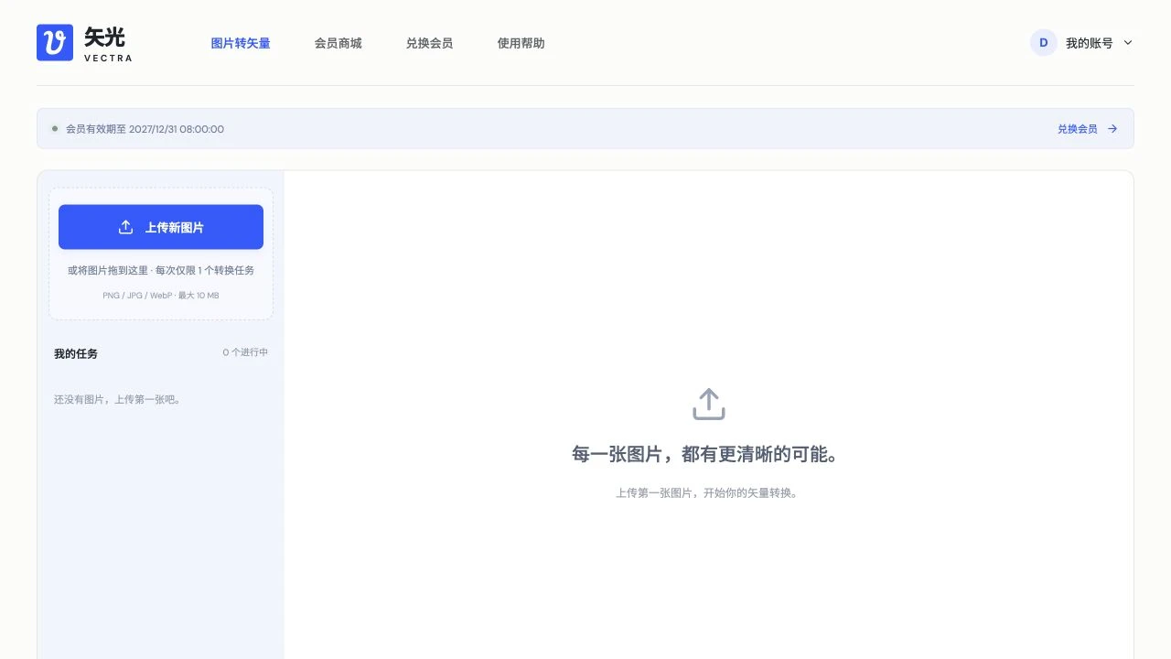Click the 会员有效期至 2027/12/31 text
This screenshot has width=1171, height=659.
[x=145, y=129]
